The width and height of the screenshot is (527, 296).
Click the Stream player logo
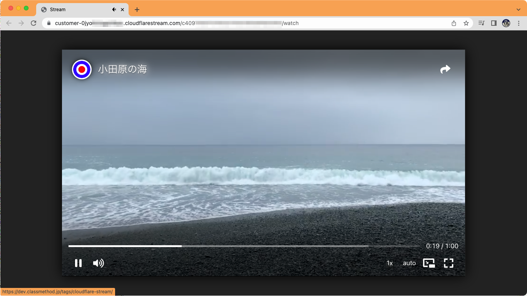pyautogui.click(x=82, y=69)
